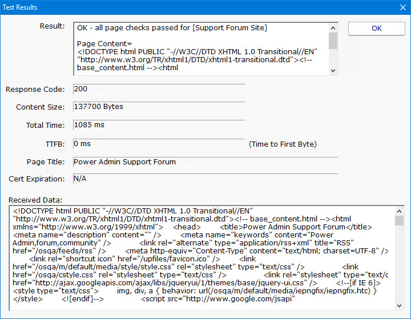This screenshot has height=319, width=411.
Task: Click the Content Size field with 137700 Bytes
Action: click(x=159, y=107)
